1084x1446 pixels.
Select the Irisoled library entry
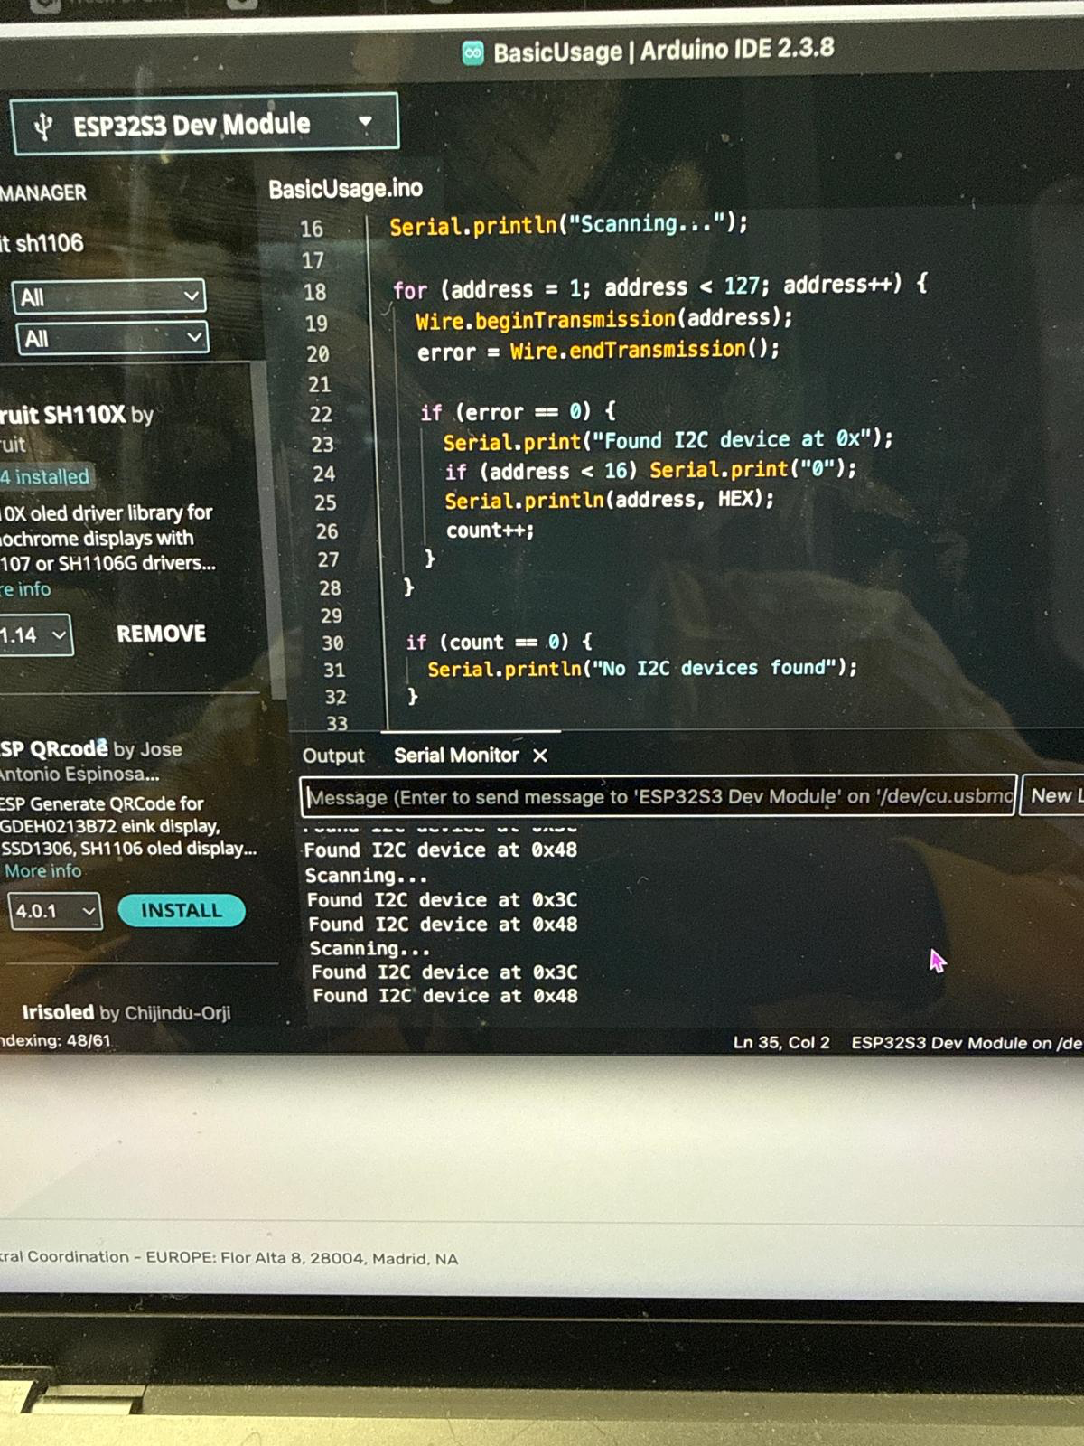[x=126, y=1012]
